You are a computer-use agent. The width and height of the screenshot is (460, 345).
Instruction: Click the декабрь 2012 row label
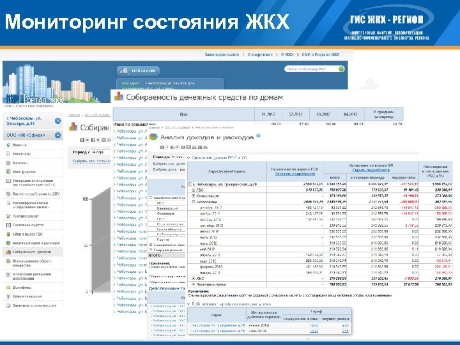tap(210, 208)
